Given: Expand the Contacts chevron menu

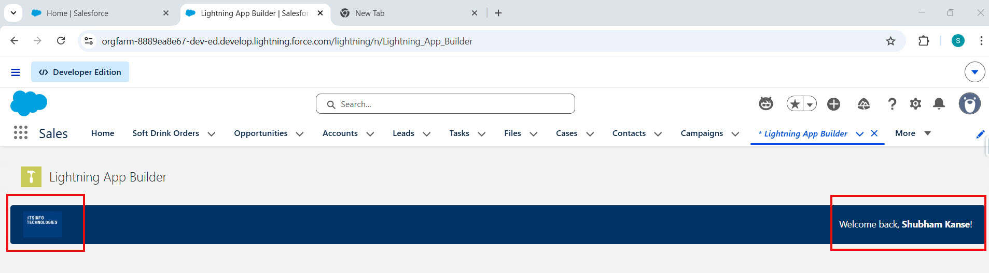Looking at the screenshot, I should click(x=658, y=134).
